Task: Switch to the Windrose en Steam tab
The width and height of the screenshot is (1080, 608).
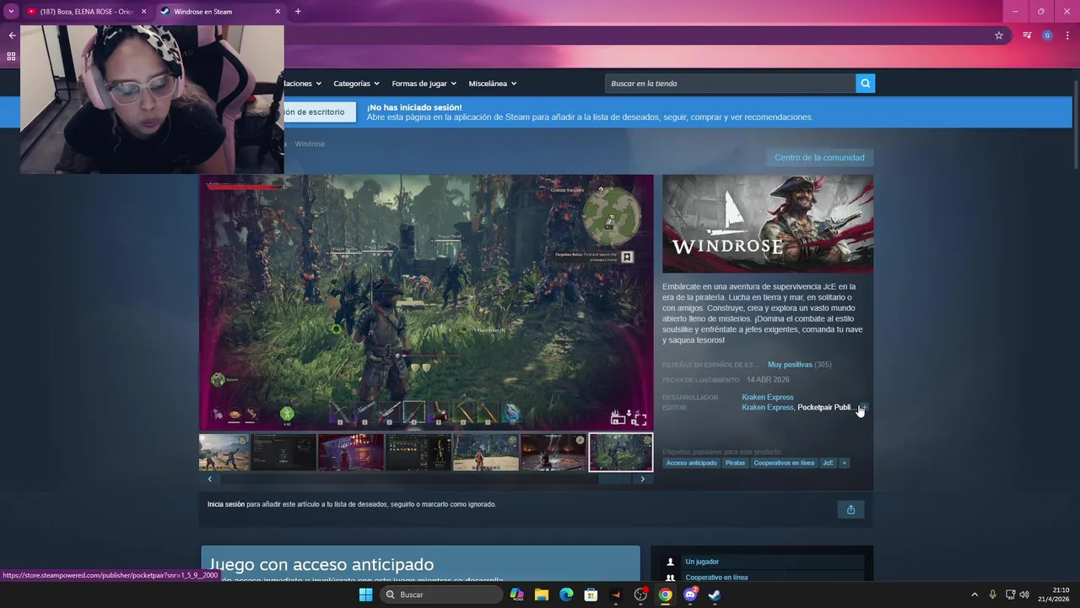Action: coord(219,12)
